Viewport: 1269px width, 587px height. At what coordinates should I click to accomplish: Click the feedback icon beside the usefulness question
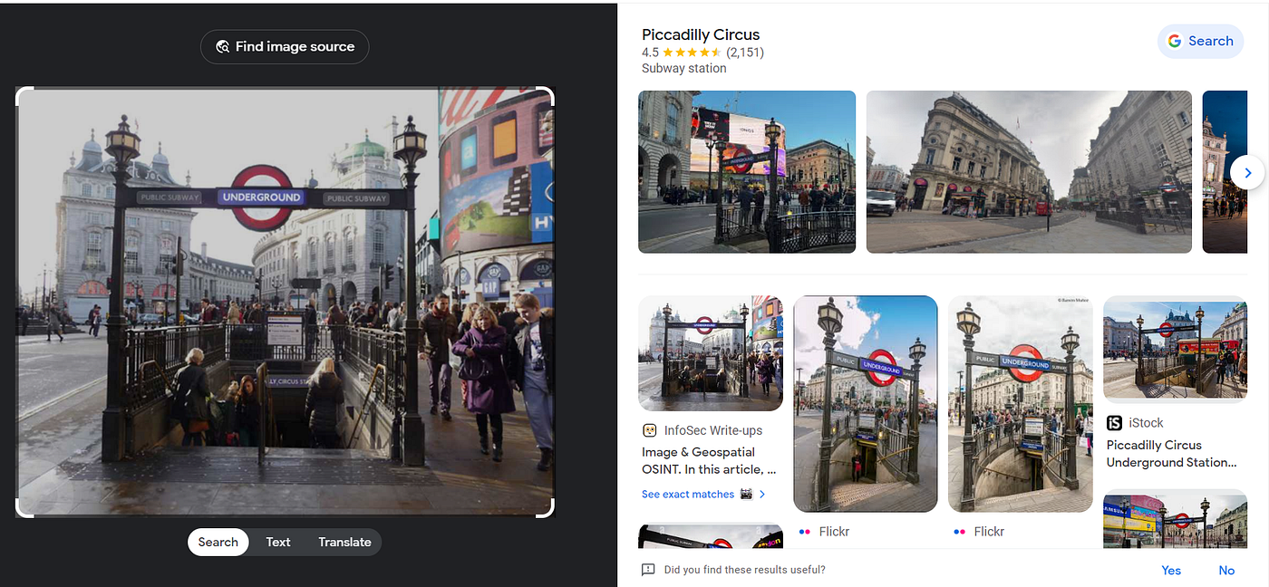point(648,571)
